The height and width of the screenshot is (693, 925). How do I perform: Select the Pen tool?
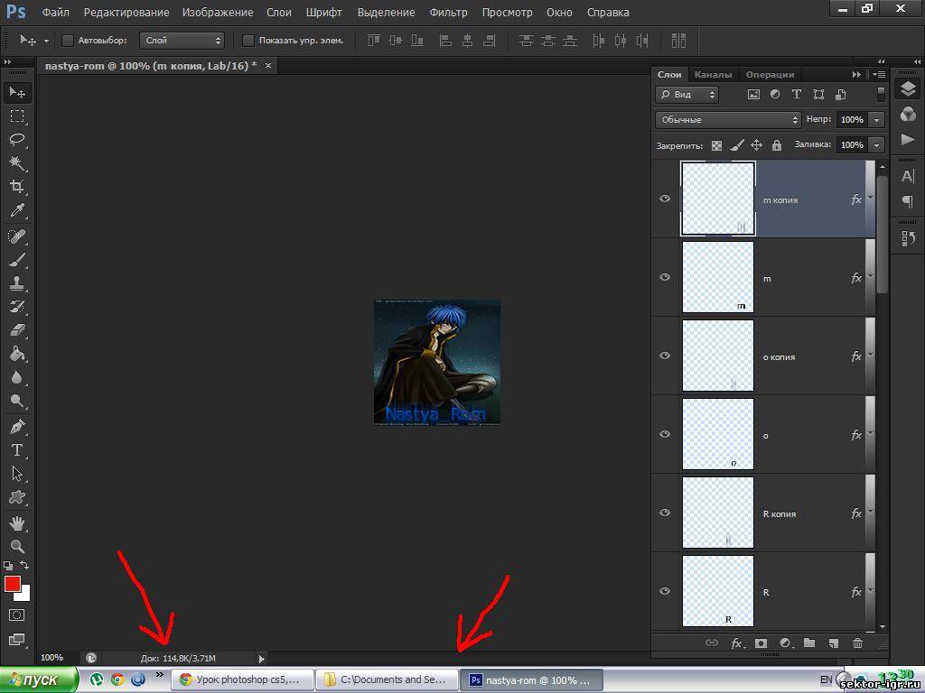(x=17, y=427)
